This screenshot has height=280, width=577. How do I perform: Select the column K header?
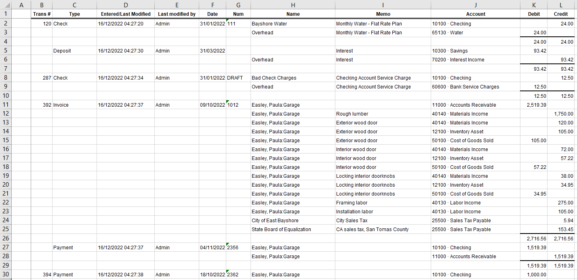click(x=534, y=5)
